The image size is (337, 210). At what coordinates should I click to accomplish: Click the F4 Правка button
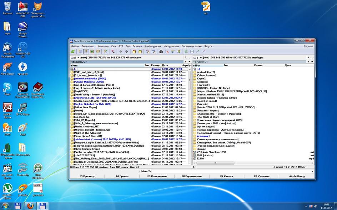coord(122,176)
